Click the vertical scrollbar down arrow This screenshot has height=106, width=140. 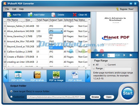(x=89, y=65)
